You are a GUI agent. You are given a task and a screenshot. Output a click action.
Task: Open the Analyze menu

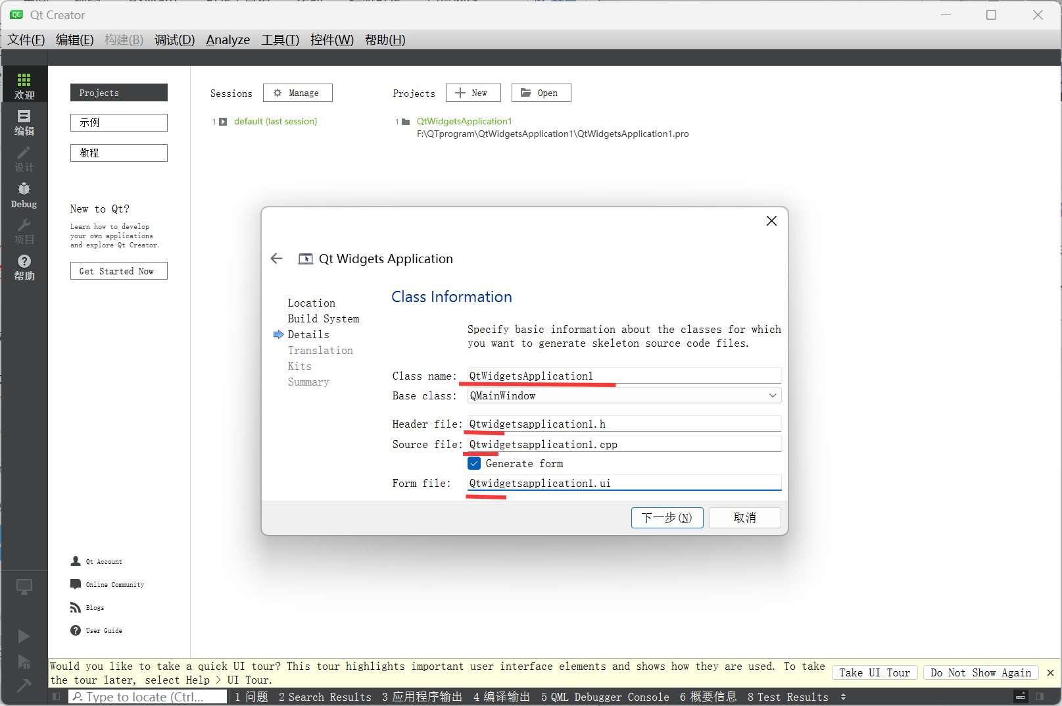click(228, 40)
